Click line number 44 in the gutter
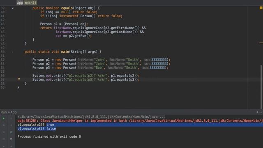The width and height of the screenshot is (263, 148). 2,28
